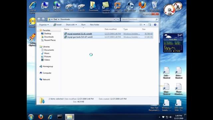Launch Firefox from the taskbar
This screenshot has height=120, width=213.
41,117
